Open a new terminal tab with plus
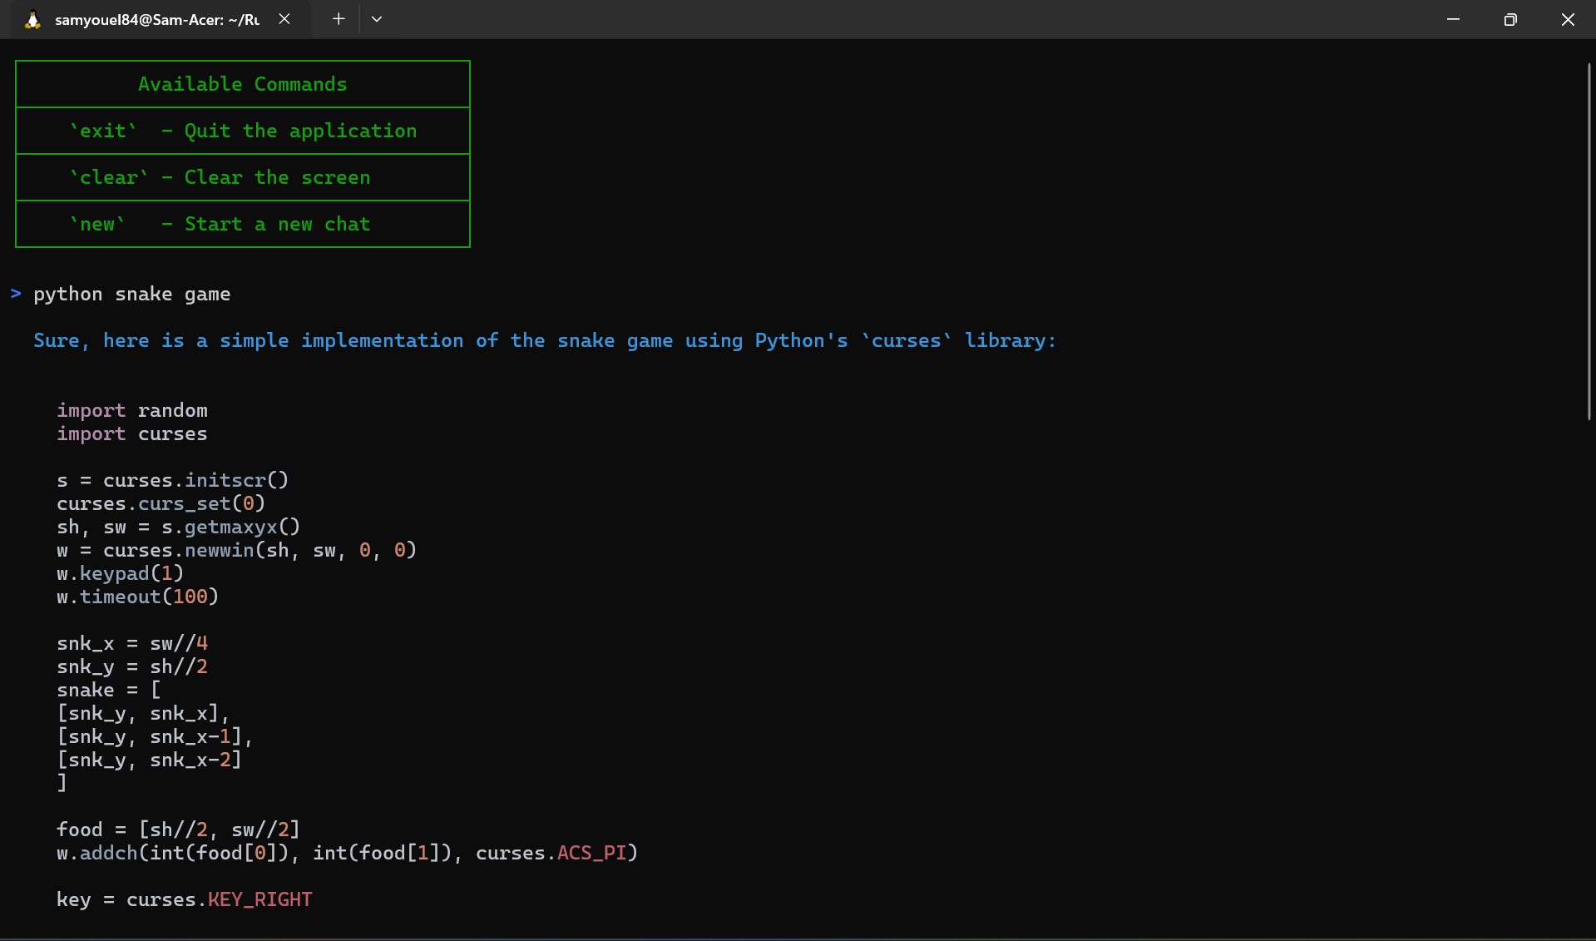This screenshot has height=941, width=1596. point(338,19)
